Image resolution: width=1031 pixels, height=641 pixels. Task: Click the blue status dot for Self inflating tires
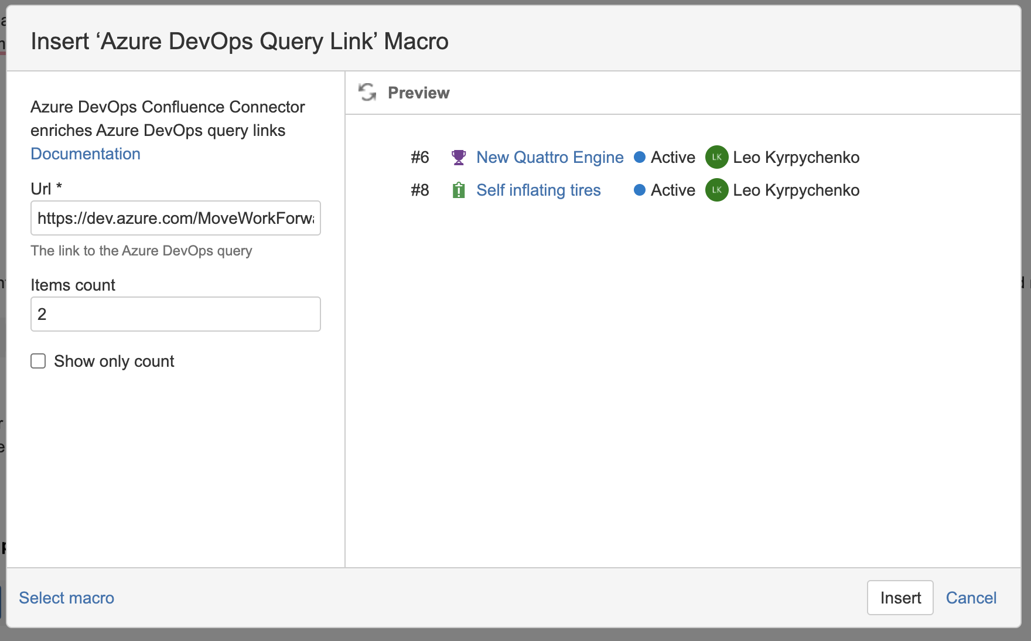point(640,190)
